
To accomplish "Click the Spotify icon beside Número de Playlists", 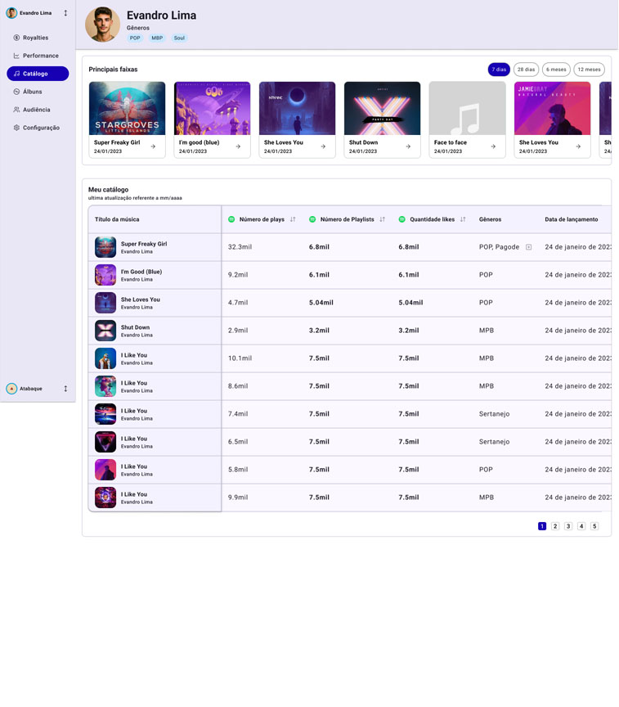I will (312, 219).
